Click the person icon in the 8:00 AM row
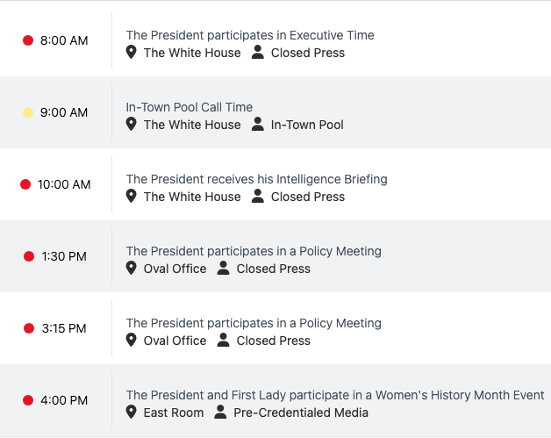This screenshot has width=551, height=438. [x=258, y=53]
